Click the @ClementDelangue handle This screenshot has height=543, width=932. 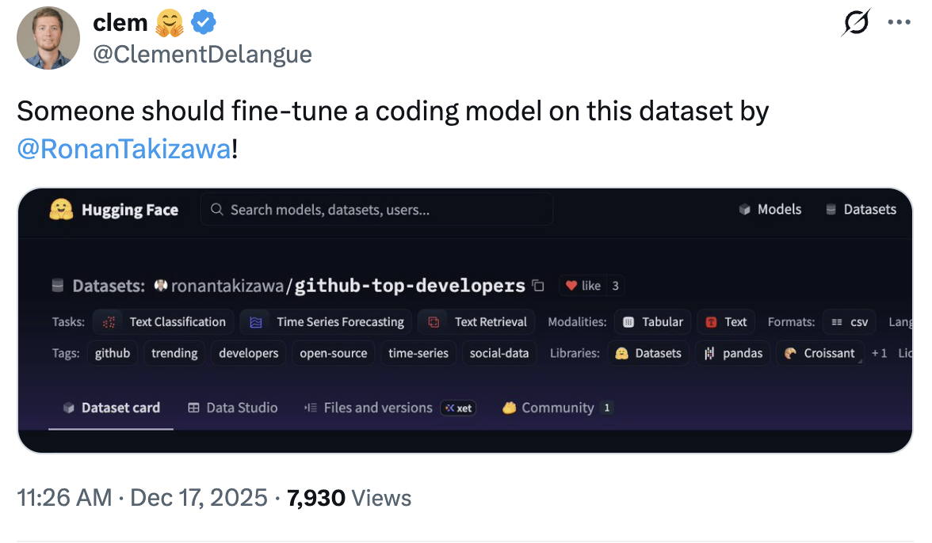[203, 54]
